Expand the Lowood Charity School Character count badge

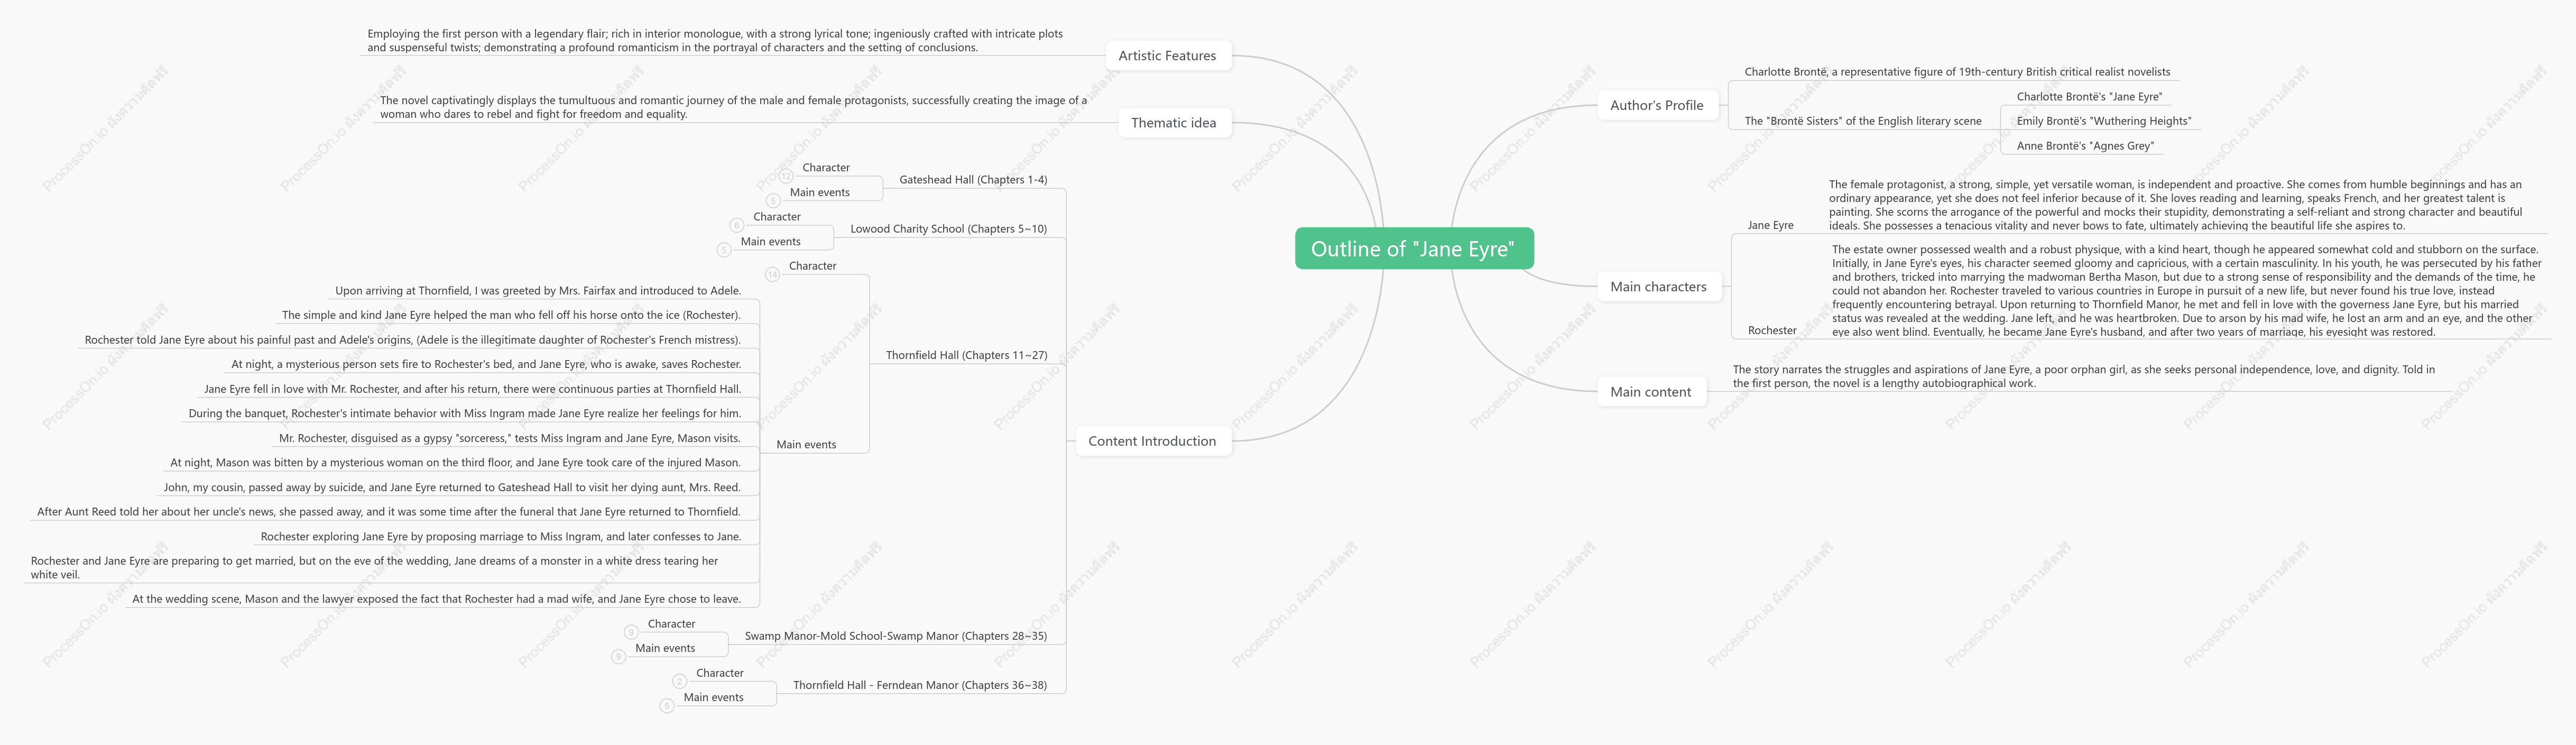click(737, 225)
